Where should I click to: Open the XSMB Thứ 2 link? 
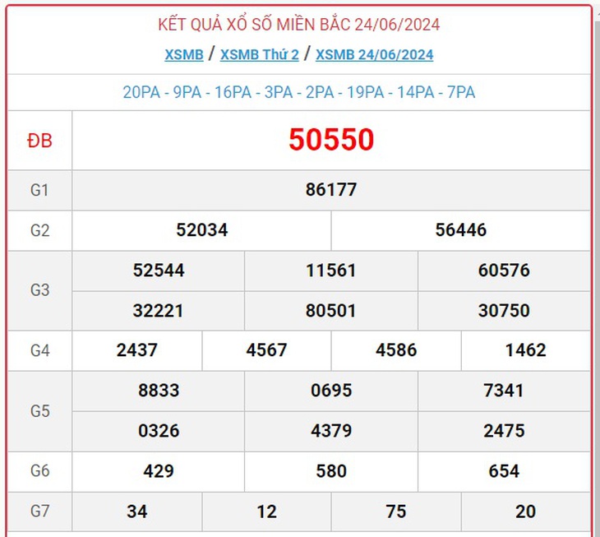(260, 55)
